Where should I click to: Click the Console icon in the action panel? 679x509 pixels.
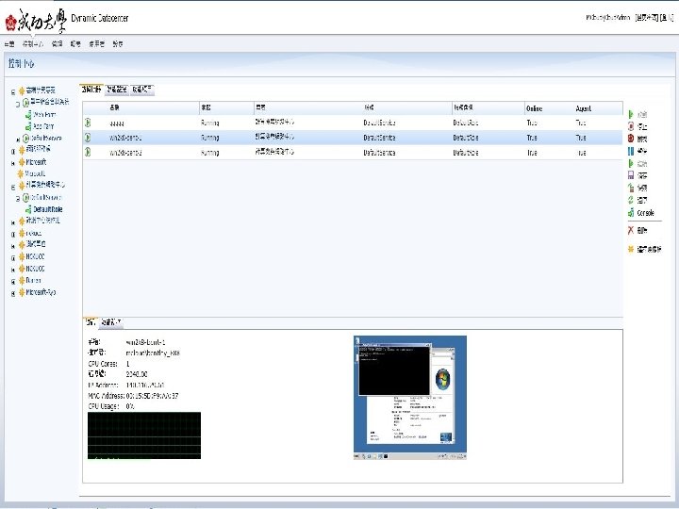tap(631, 213)
